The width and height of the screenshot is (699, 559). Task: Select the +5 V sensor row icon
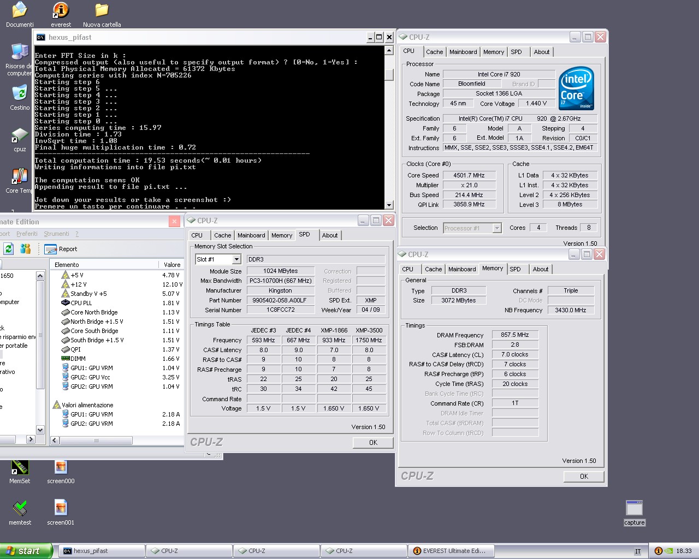pos(66,275)
